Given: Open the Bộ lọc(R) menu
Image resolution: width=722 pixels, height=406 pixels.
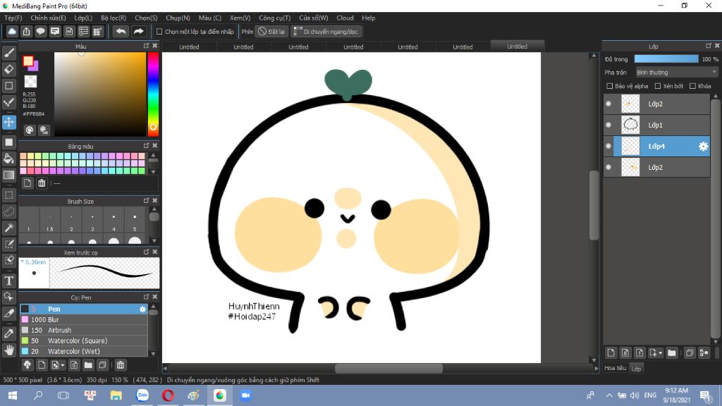Looking at the screenshot, I should click(x=114, y=18).
